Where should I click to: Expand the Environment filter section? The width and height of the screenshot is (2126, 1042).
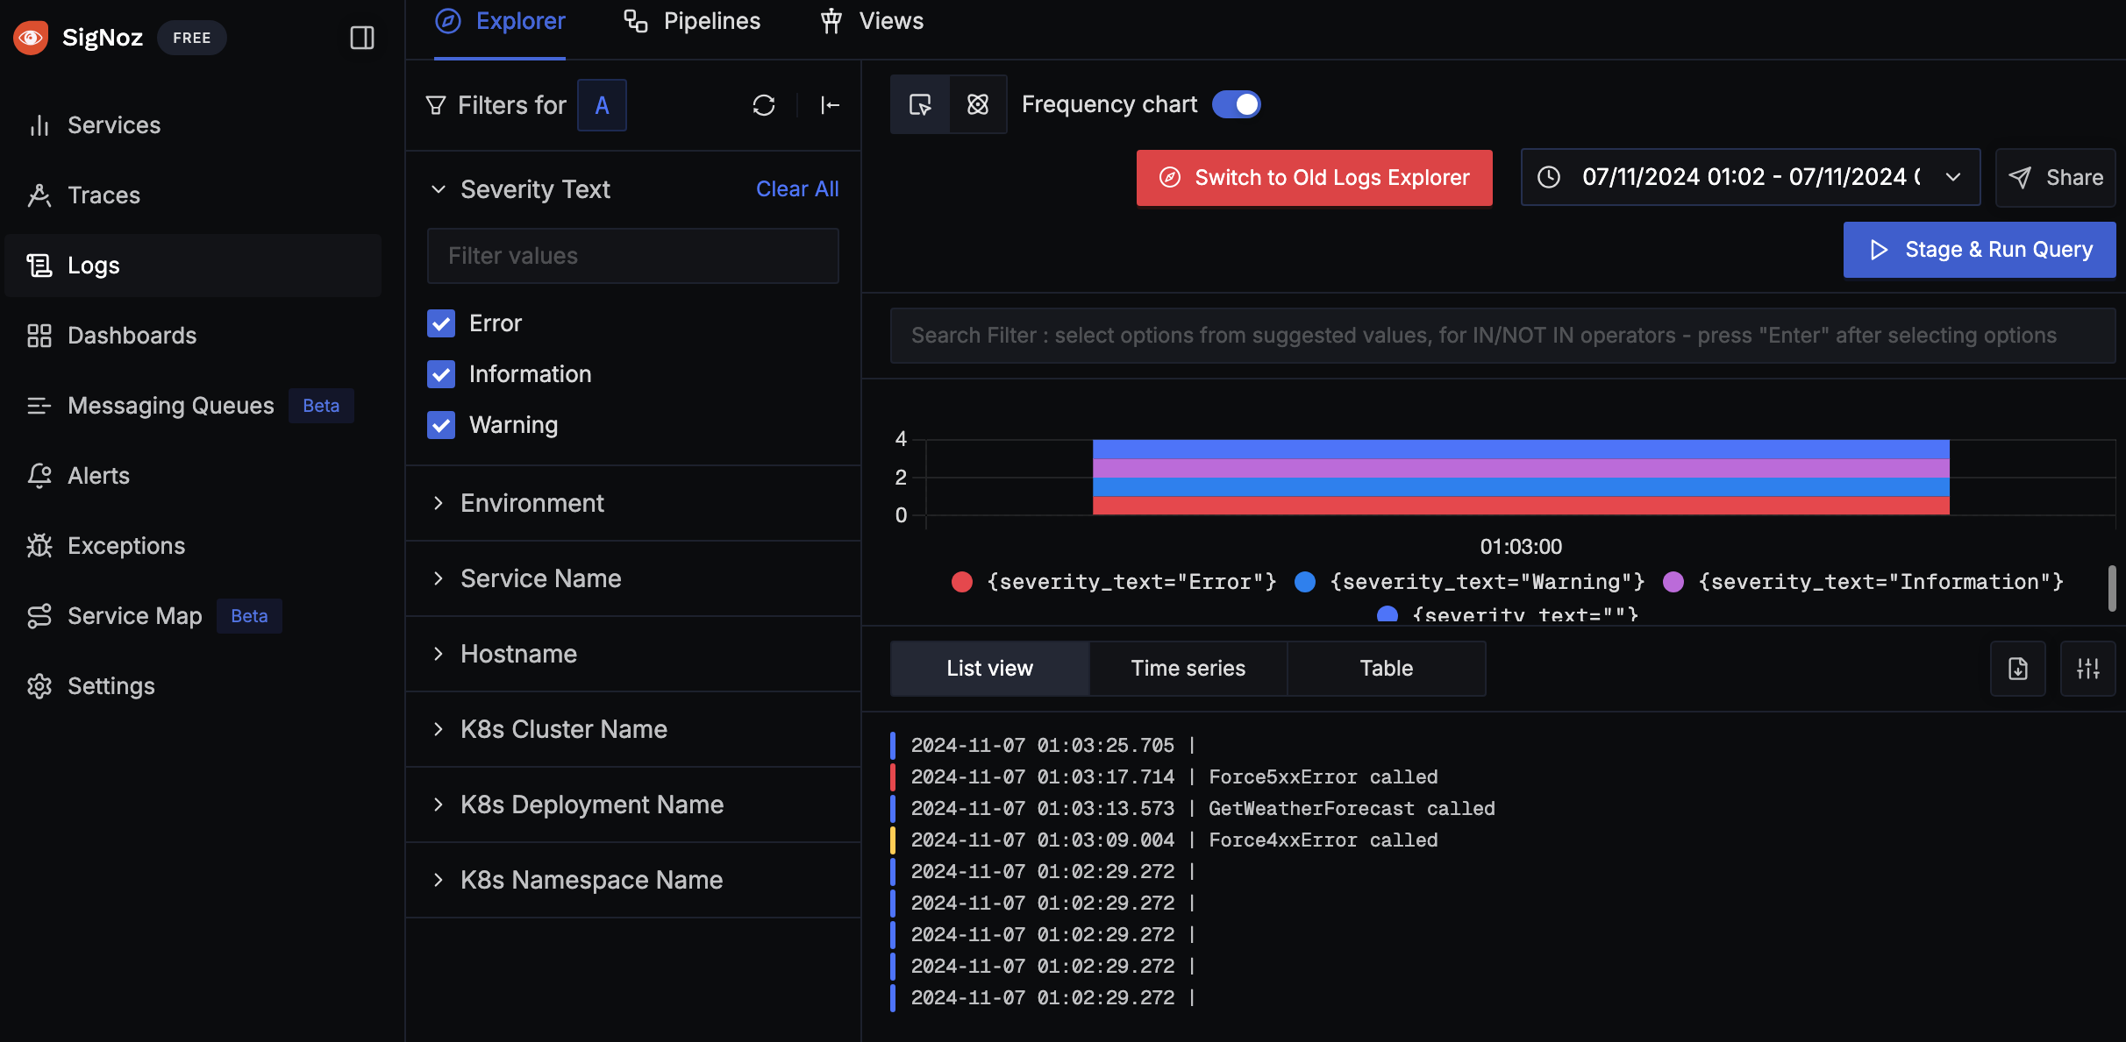tap(531, 503)
